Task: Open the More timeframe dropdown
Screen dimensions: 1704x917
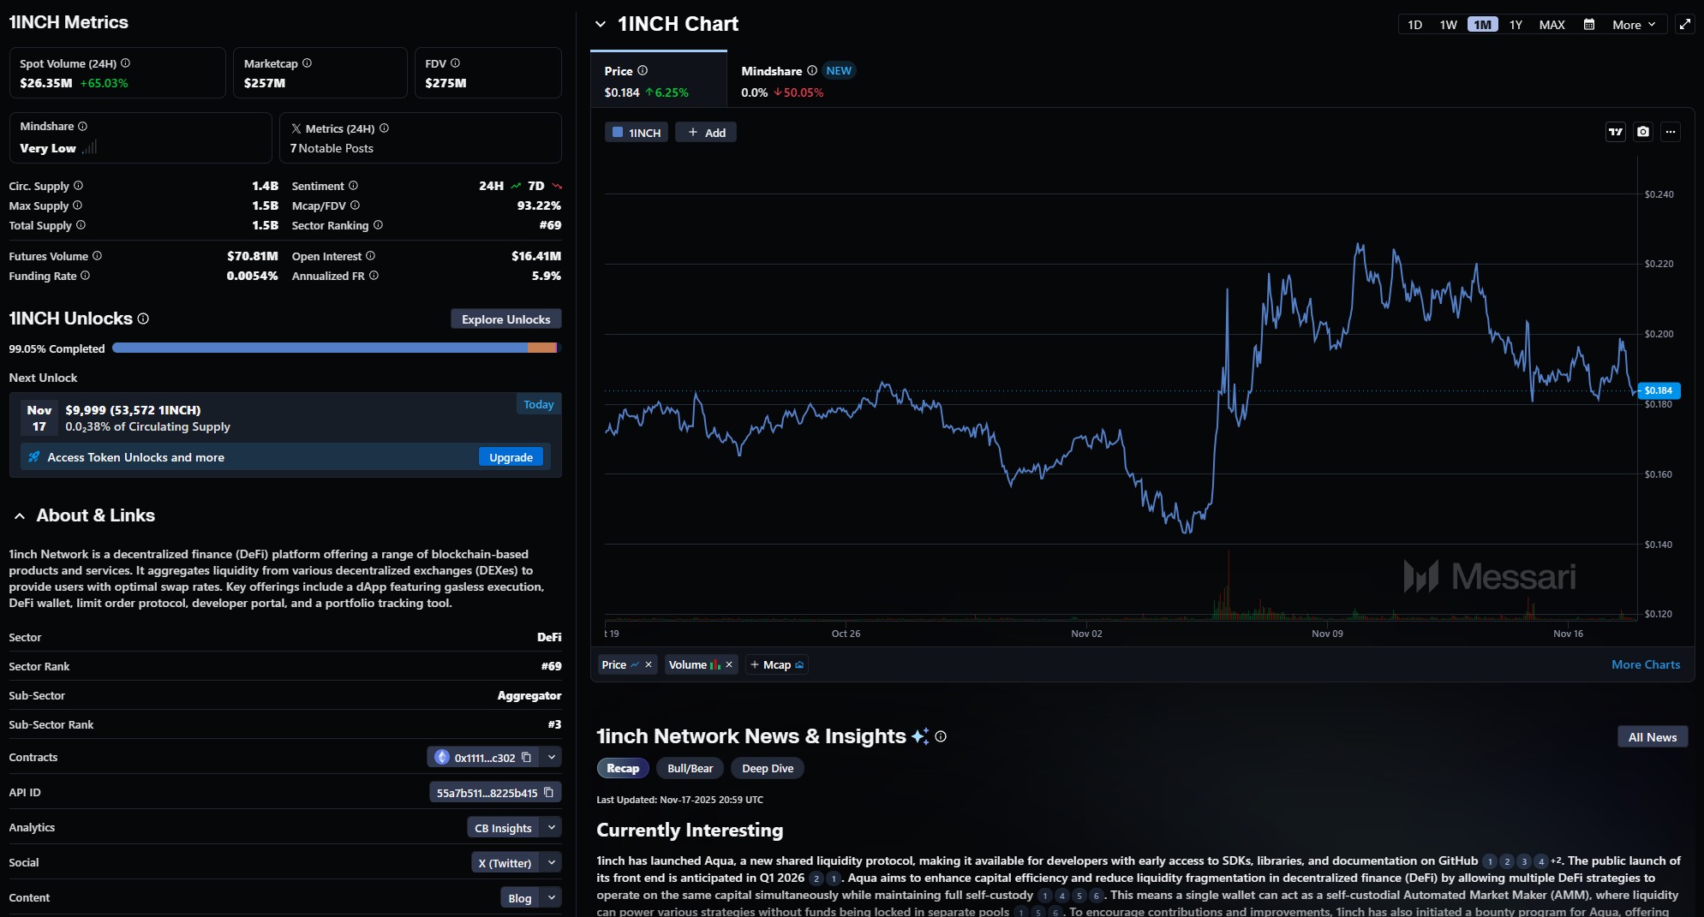Action: click(1635, 25)
